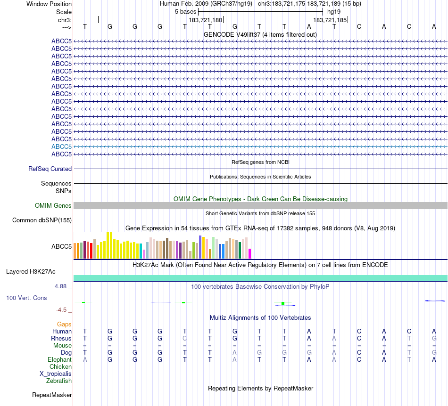448x406 pixels.
Task: Click the ---> sequence direction arrow label
Action: [66, 27]
